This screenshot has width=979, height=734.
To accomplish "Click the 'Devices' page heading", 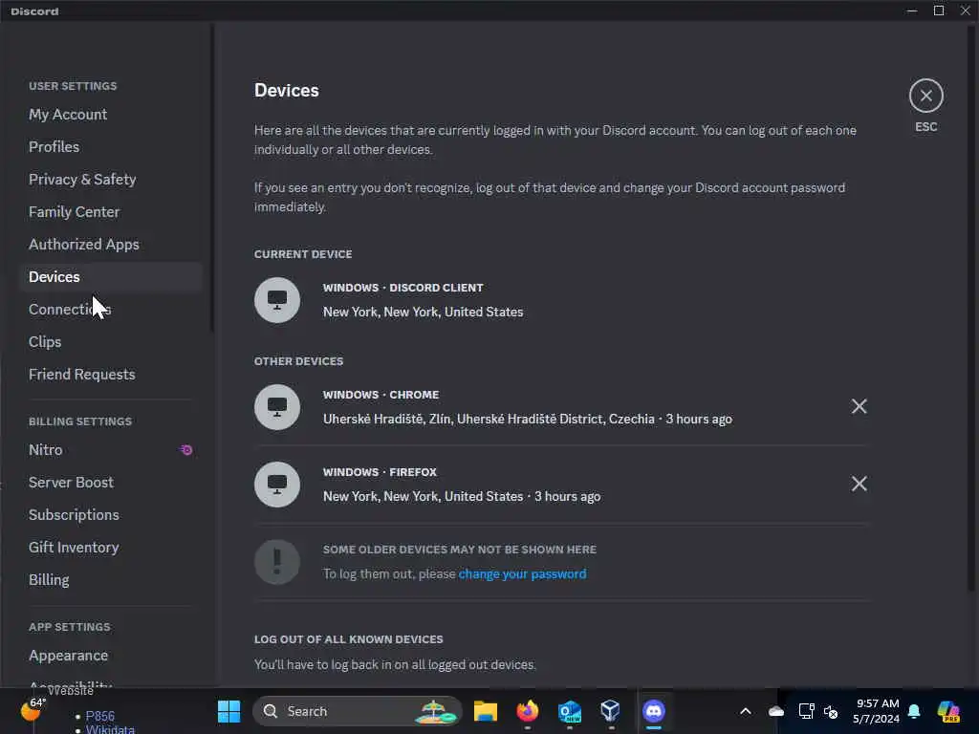I will click(x=287, y=91).
